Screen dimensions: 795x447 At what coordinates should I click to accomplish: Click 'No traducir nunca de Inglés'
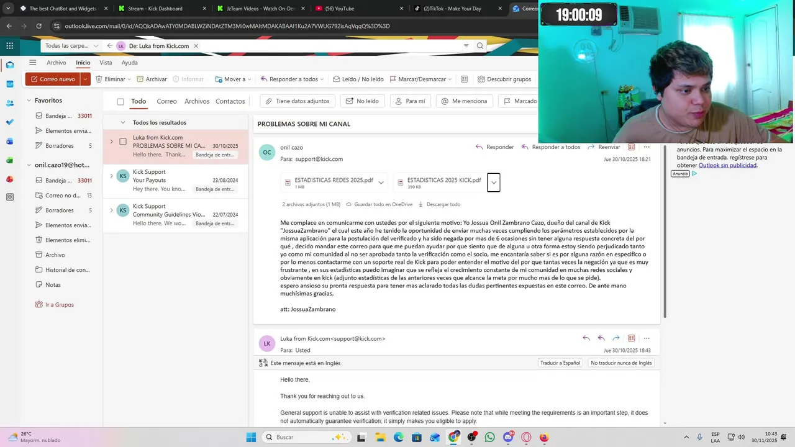pos(621,363)
